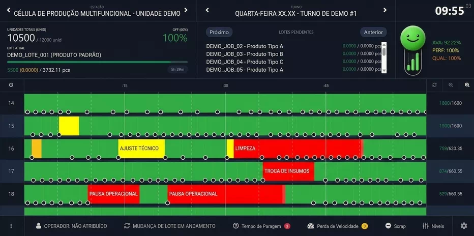The image size is (474, 236).
Task: Open the Tempo de Paragem tab
Action: (261, 226)
